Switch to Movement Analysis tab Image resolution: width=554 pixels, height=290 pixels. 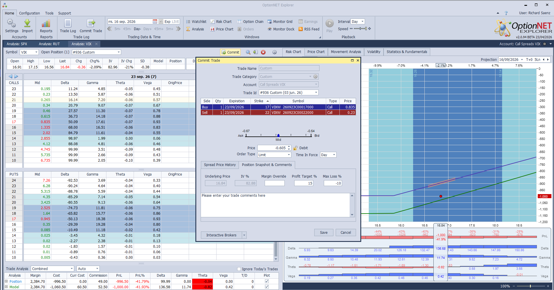point(346,52)
